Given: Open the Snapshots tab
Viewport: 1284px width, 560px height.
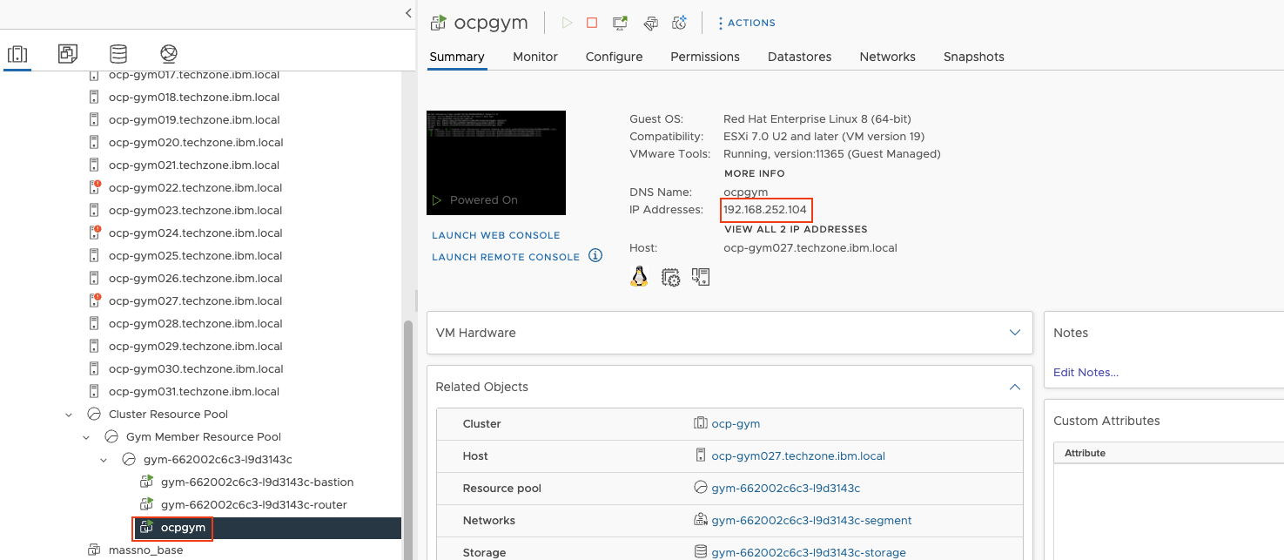Looking at the screenshot, I should 973,57.
